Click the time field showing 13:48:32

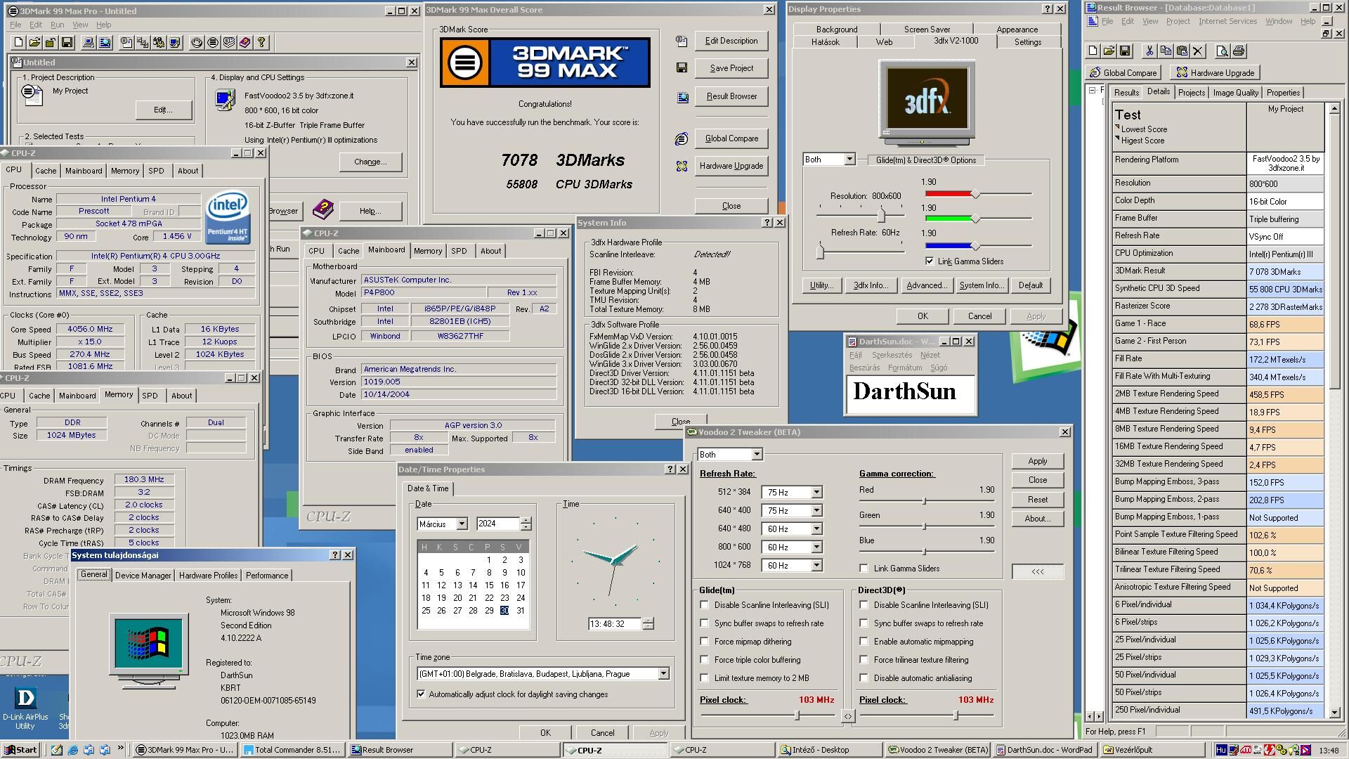pyautogui.click(x=615, y=624)
